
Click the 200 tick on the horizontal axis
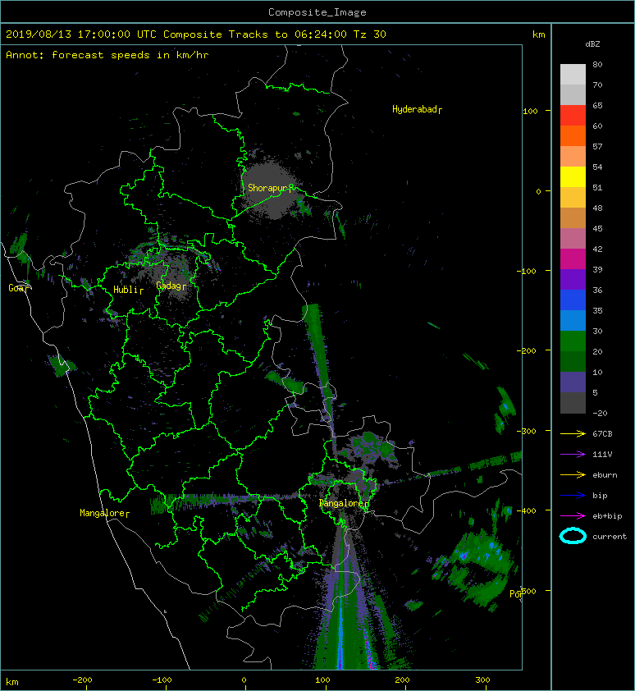coord(402,680)
